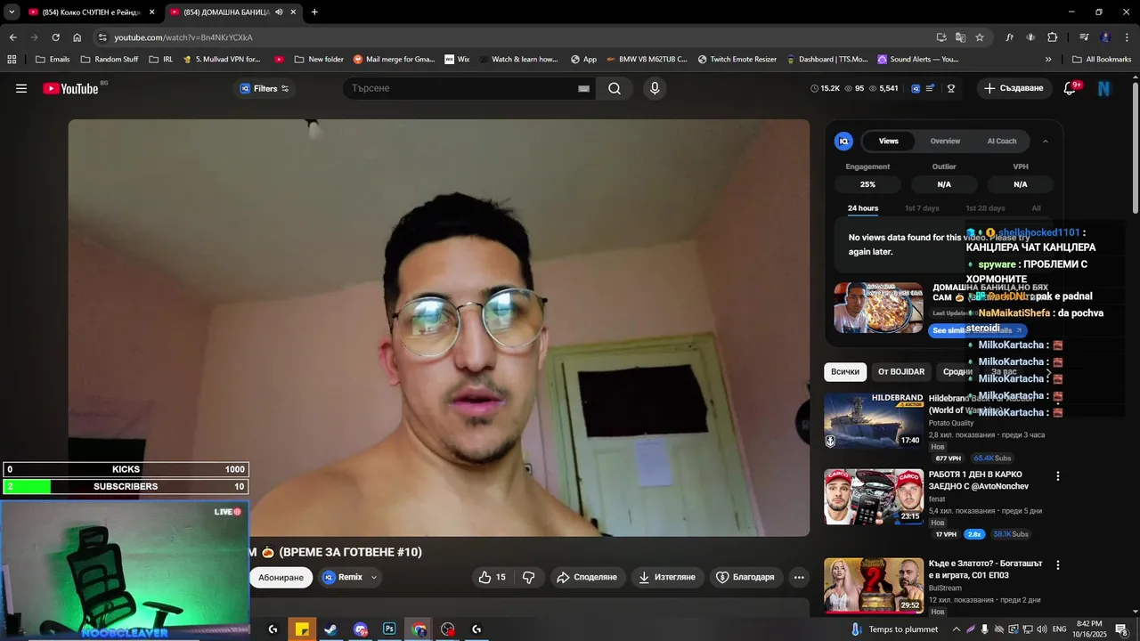The image size is (1140, 641).
Task: Dislike the video with the thumbs down
Action: coord(529,578)
